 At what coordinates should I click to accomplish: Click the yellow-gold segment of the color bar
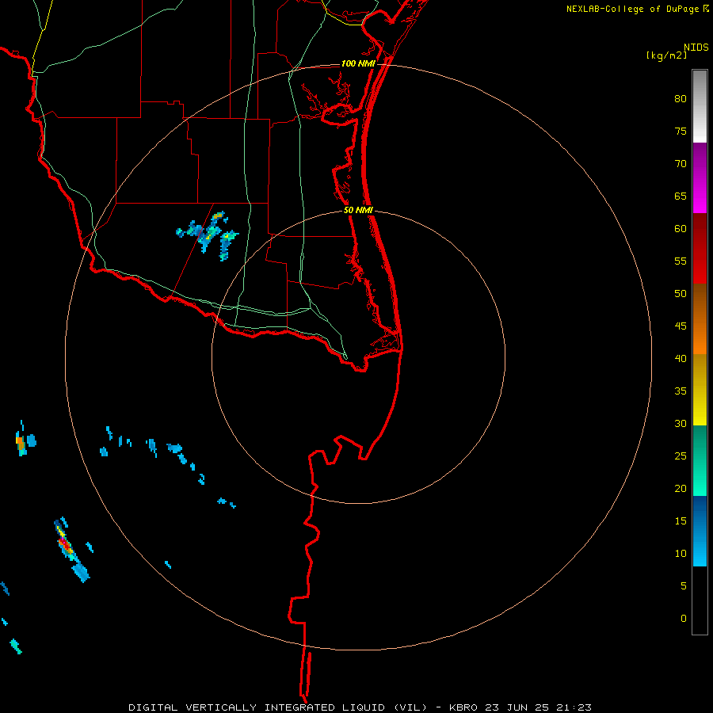[x=700, y=390]
